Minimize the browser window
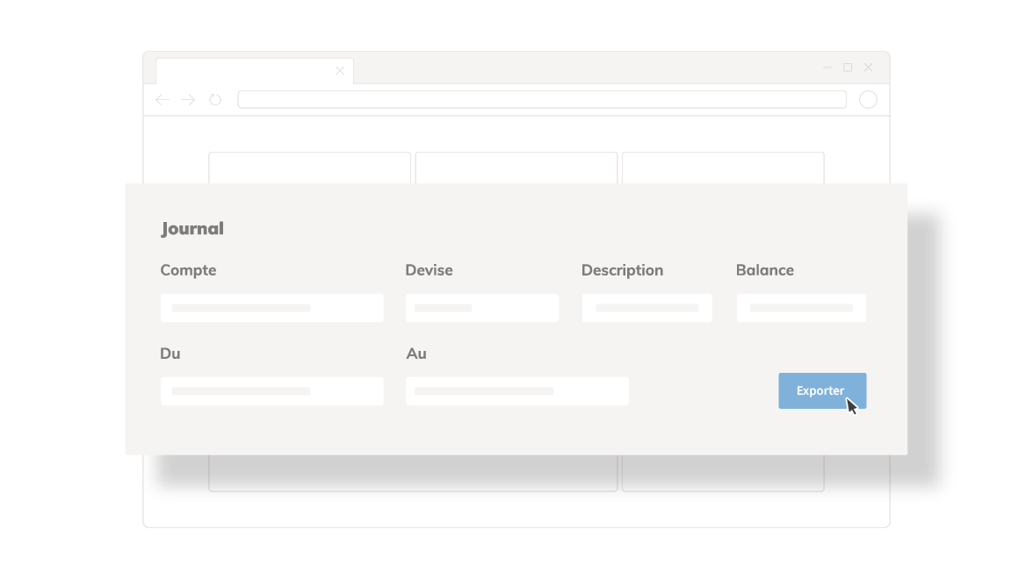 tap(827, 67)
